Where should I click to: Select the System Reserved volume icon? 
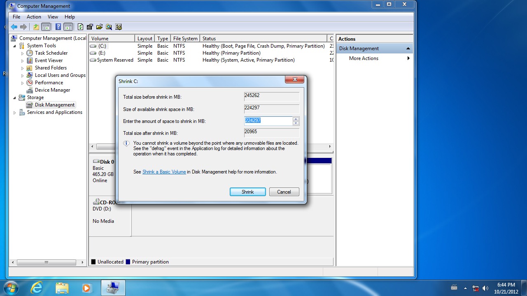point(93,60)
